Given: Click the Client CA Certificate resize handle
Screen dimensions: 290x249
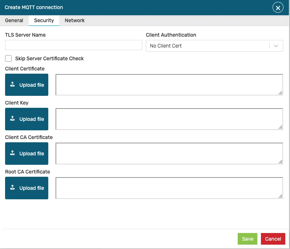Looking at the screenshot, I should 281,162.
